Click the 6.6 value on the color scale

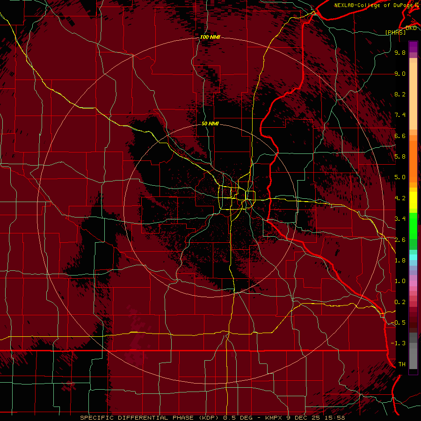click(x=400, y=136)
